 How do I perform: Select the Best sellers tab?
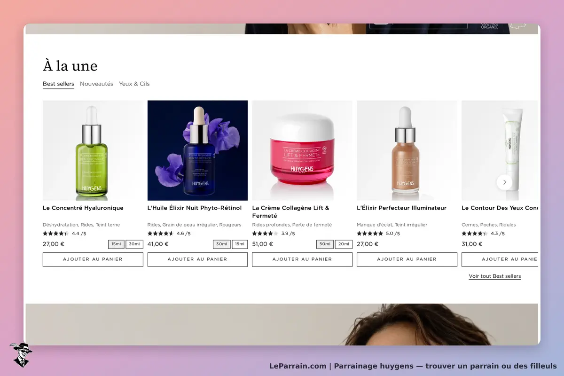pyautogui.click(x=58, y=84)
